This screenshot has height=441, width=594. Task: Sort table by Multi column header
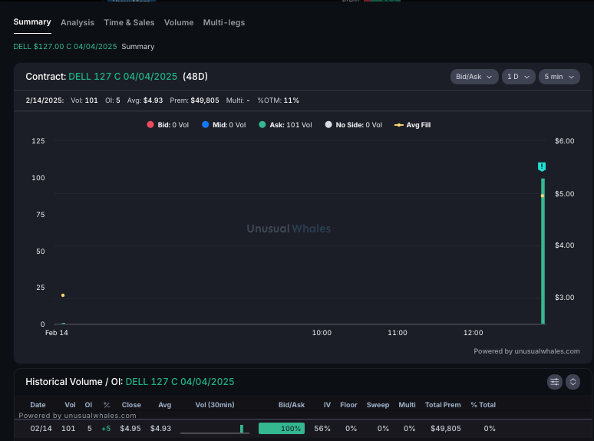tap(407, 405)
